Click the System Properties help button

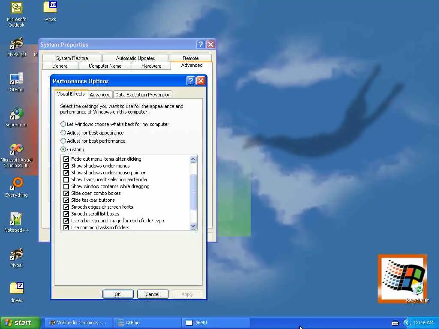click(201, 45)
